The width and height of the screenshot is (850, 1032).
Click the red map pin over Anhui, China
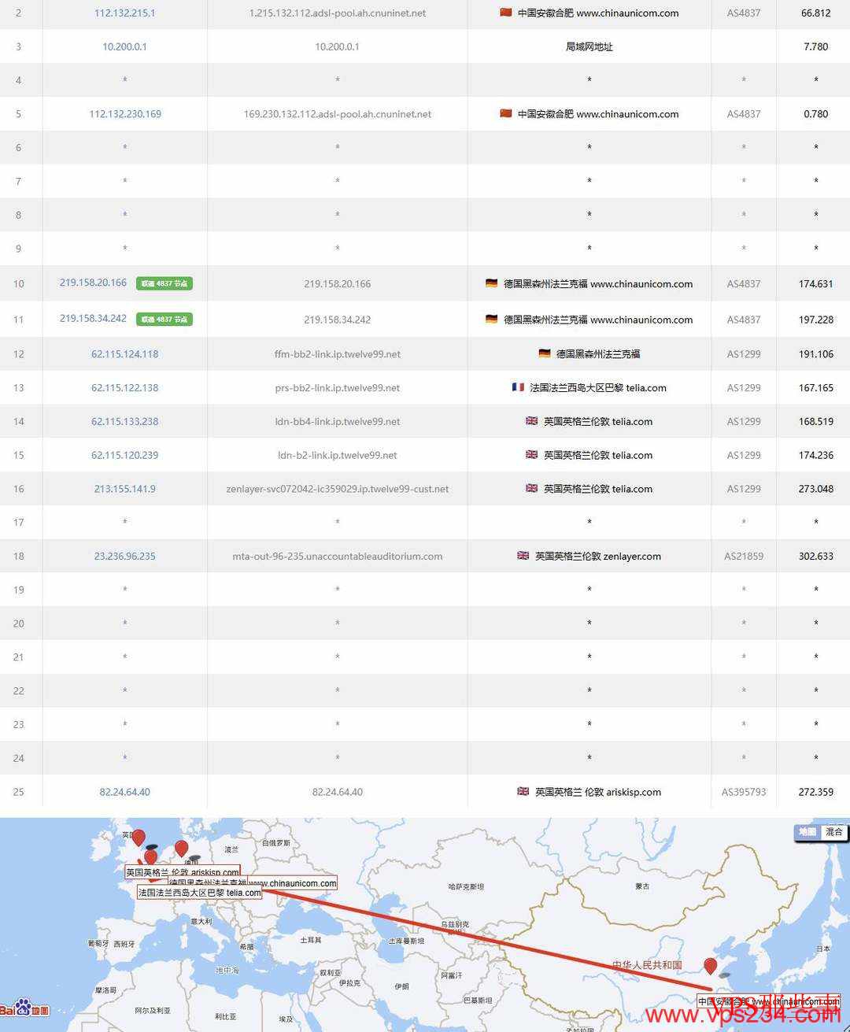pyautogui.click(x=711, y=964)
